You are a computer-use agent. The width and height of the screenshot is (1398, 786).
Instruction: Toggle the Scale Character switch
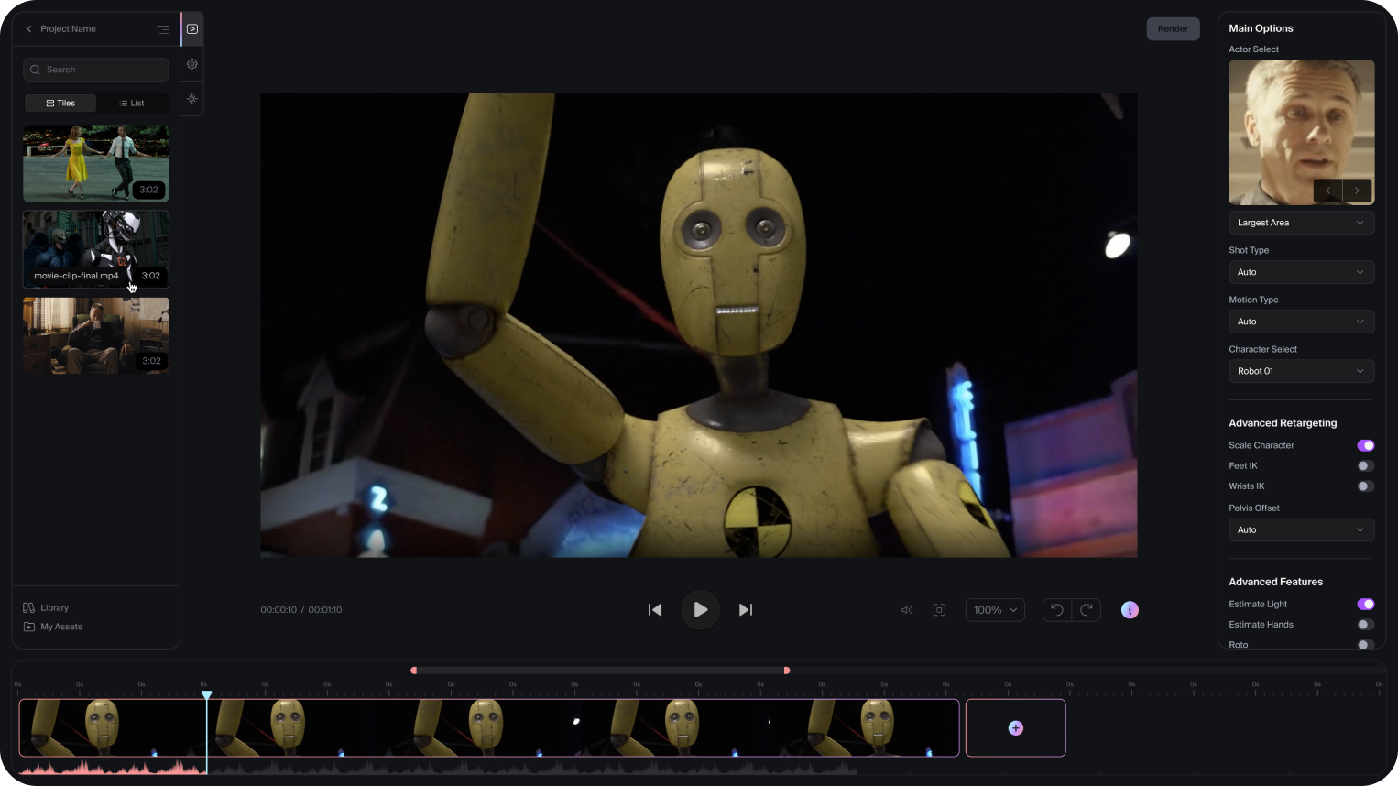click(x=1365, y=446)
